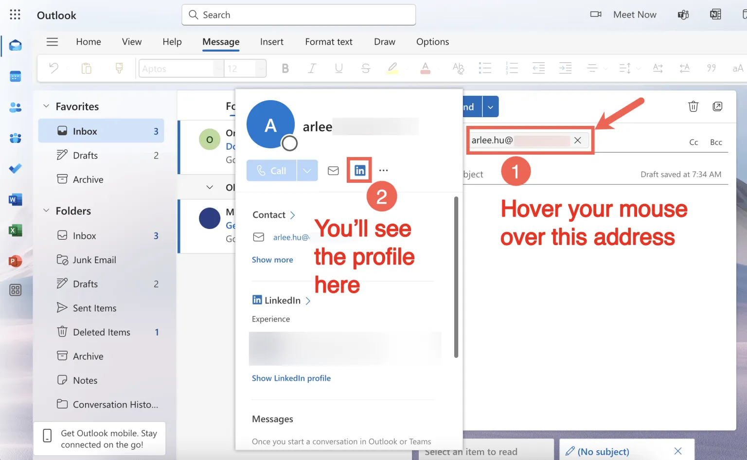
Task: Open Excel from the left sidebar
Action: click(x=15, y=230)
